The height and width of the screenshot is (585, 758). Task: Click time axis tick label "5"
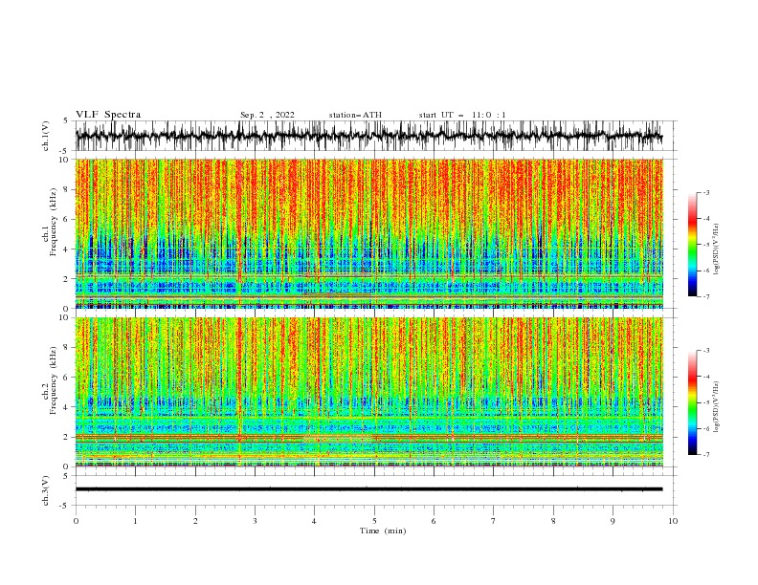pyautogui.click(x=374, y=521)
